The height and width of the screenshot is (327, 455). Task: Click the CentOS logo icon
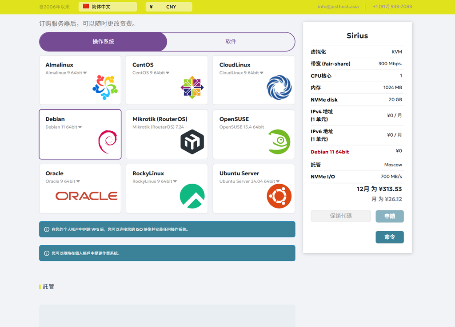tap(192, 87)
